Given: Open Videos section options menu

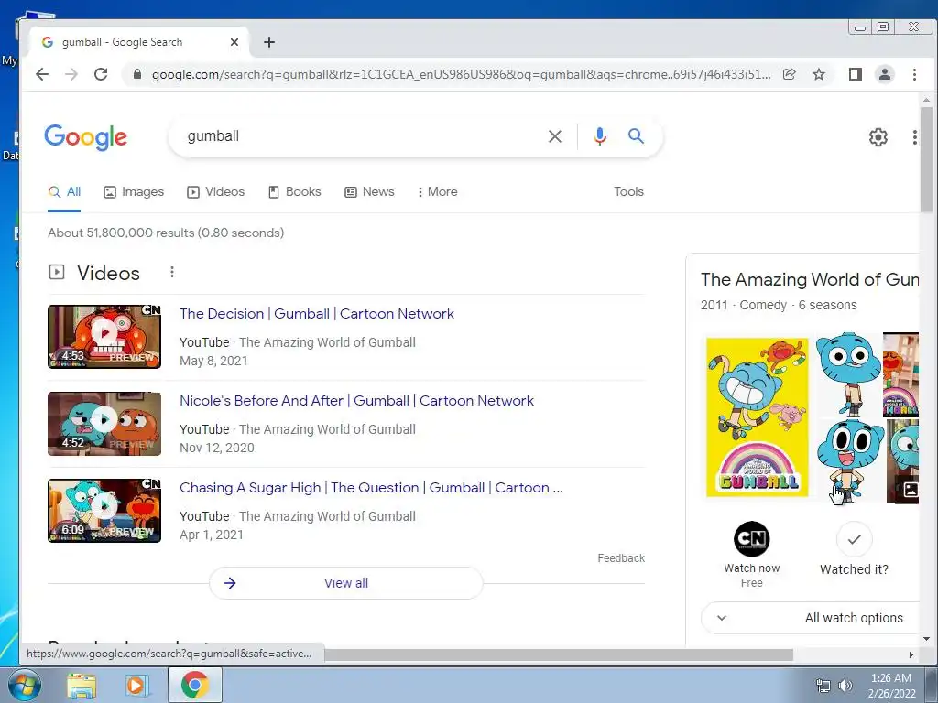Looking at the screenshot, I should pyautogui.click(x=171, y=272).
